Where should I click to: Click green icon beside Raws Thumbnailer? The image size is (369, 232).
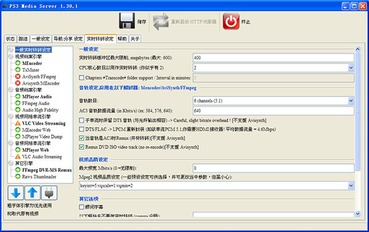pyautogui.click(x=18, y=177)
